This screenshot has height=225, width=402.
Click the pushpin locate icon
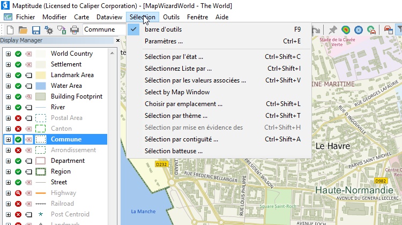click(x=333, y=30)
